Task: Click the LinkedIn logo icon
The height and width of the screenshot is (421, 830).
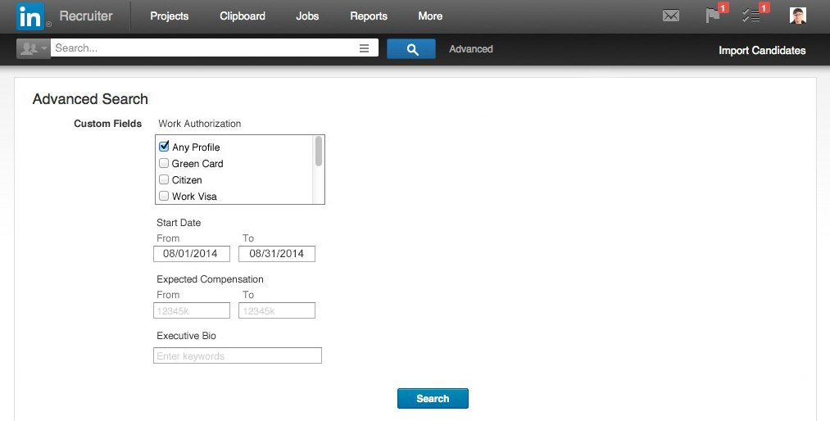Action: point(29,16)
